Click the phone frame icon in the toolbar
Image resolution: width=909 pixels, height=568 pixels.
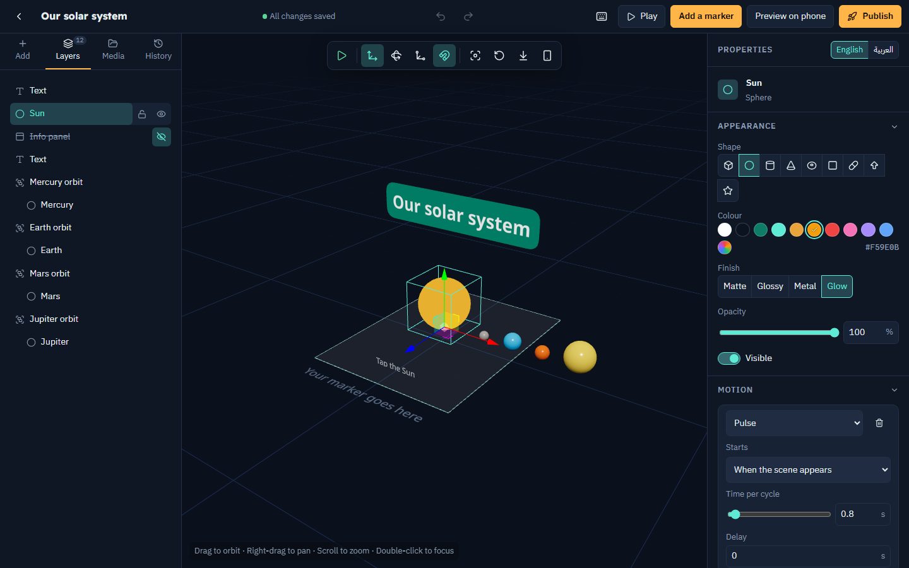coord(547,56)
